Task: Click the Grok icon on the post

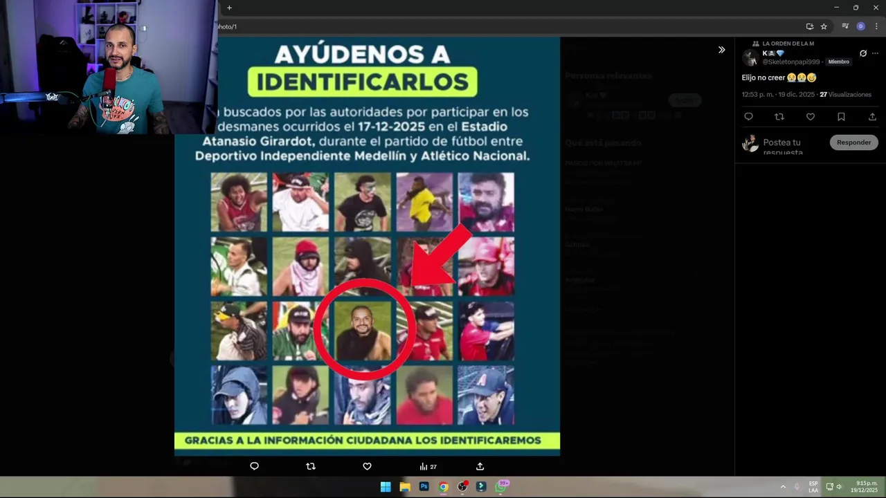Action: tap(863, 53)
